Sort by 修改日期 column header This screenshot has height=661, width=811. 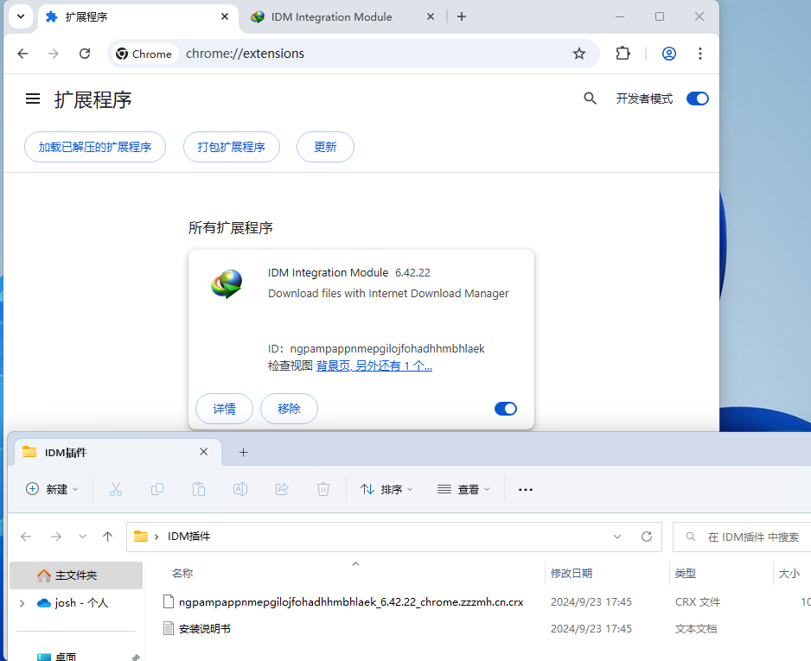point(572,573)
